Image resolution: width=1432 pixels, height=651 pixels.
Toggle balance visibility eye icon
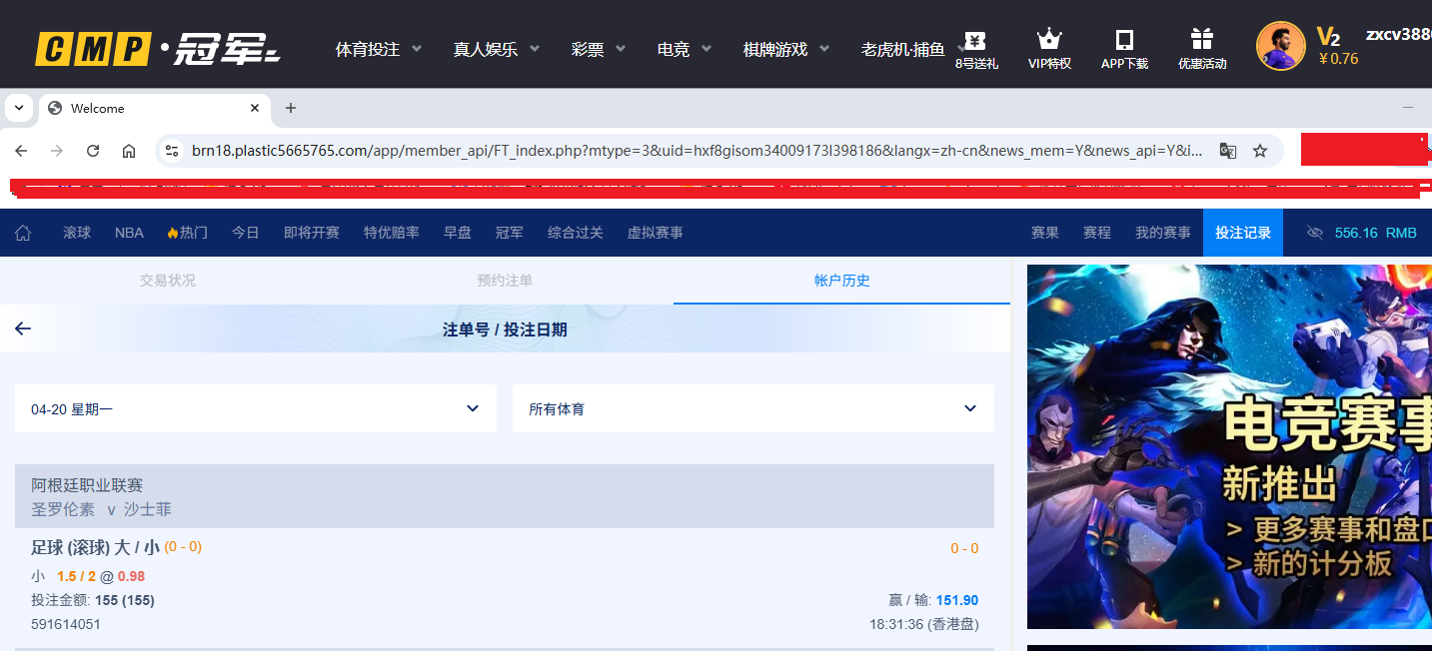(1315, 233)
